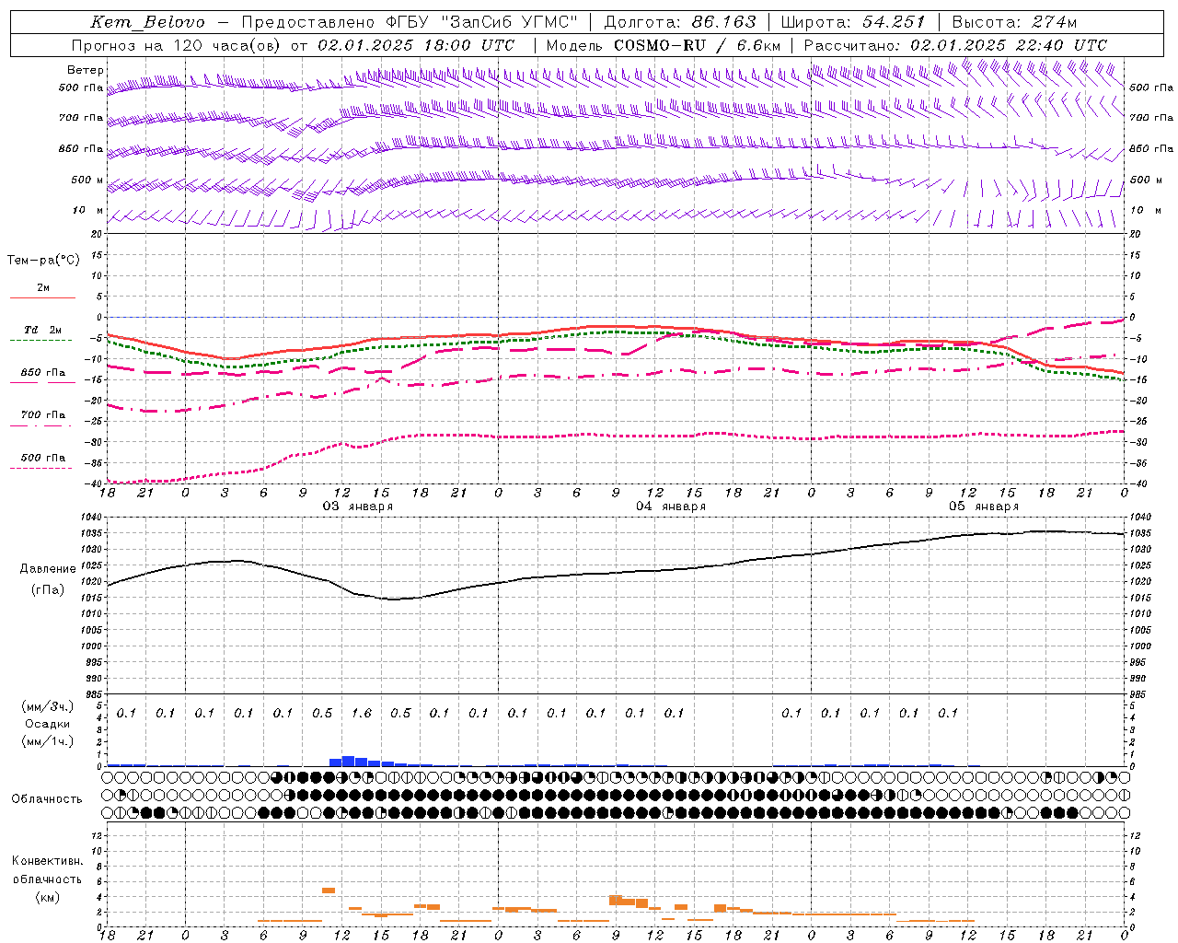Click the Ветер panel label
The image size is (1178, 943).
tap(86, 70)
